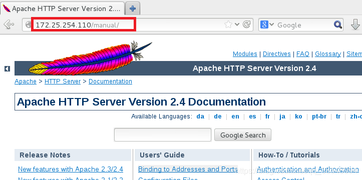The image size is (362, 180).
Task: Click the Release Notes heading
Action: (45, 155)
